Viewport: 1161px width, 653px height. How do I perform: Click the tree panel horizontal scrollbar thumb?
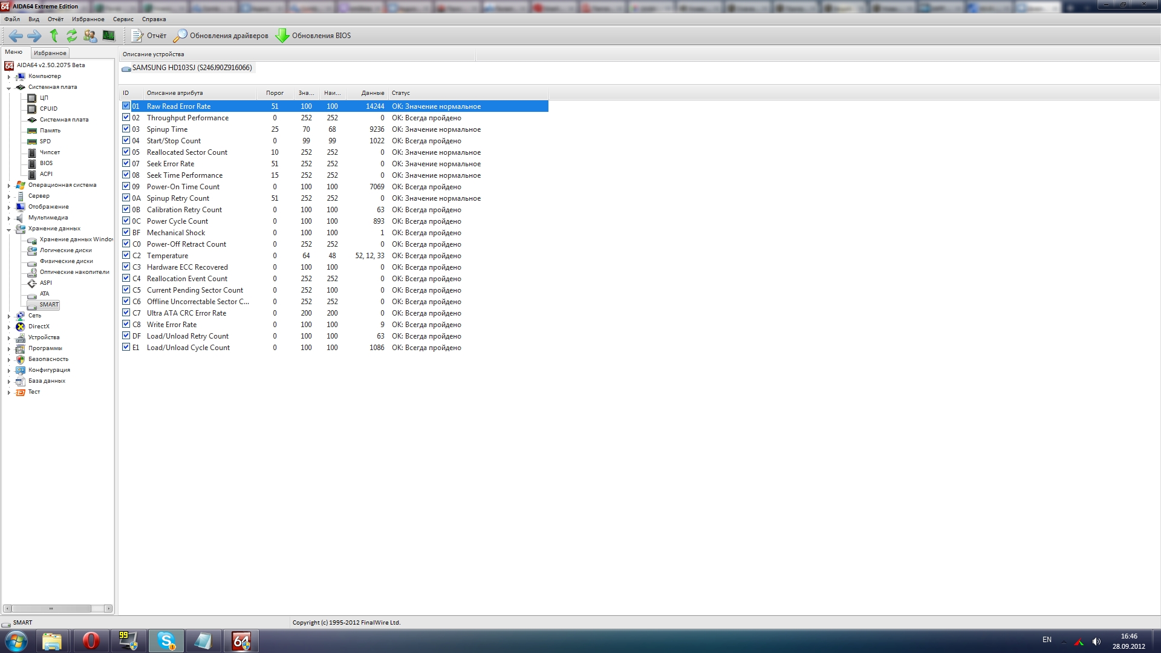pyautogui.click(x=51, y=608)
